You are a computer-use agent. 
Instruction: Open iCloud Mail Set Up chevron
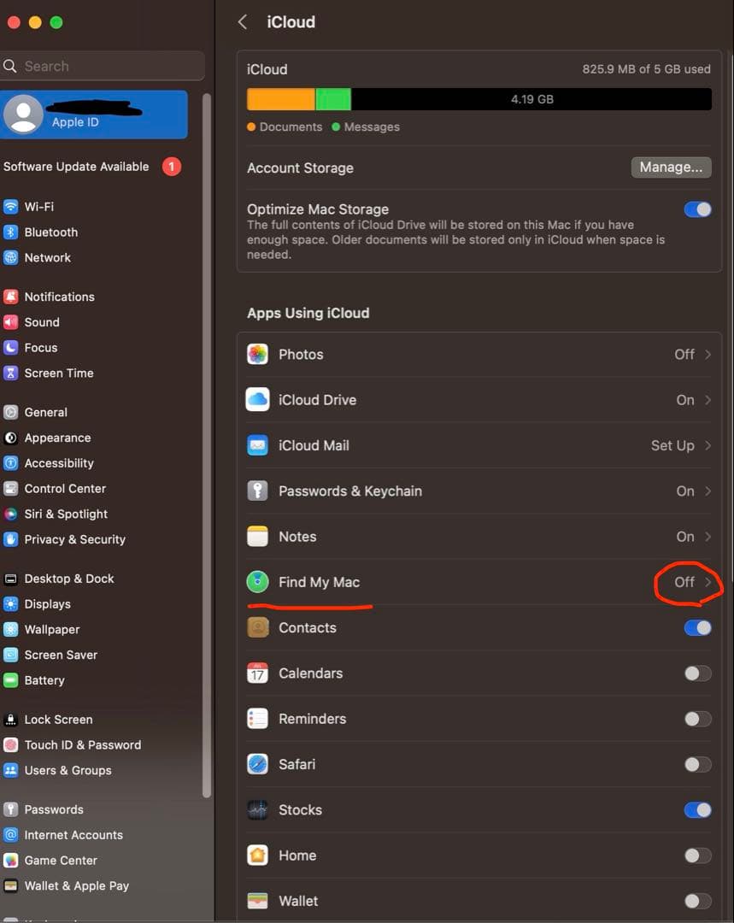[x=708, y=445]
